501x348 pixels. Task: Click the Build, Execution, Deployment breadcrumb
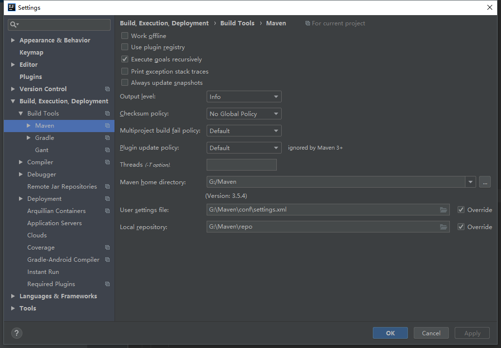(x=164, y=23)
